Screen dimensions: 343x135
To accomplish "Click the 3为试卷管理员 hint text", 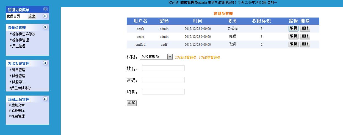I will (x=209, y=58).
